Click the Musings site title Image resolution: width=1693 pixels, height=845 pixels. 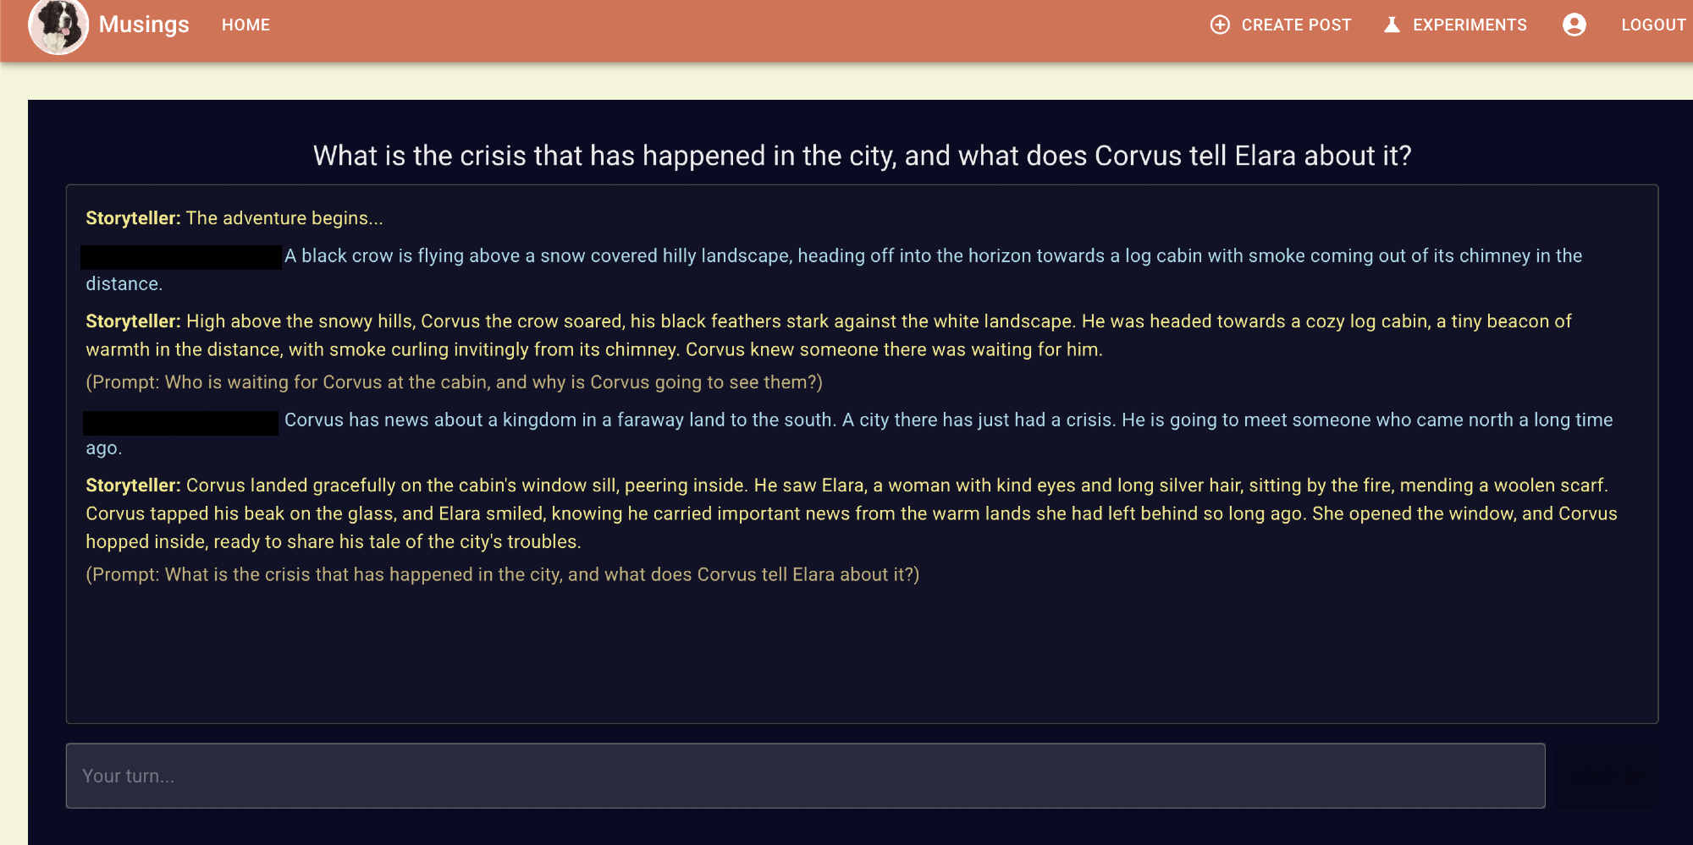coord(144,25)
